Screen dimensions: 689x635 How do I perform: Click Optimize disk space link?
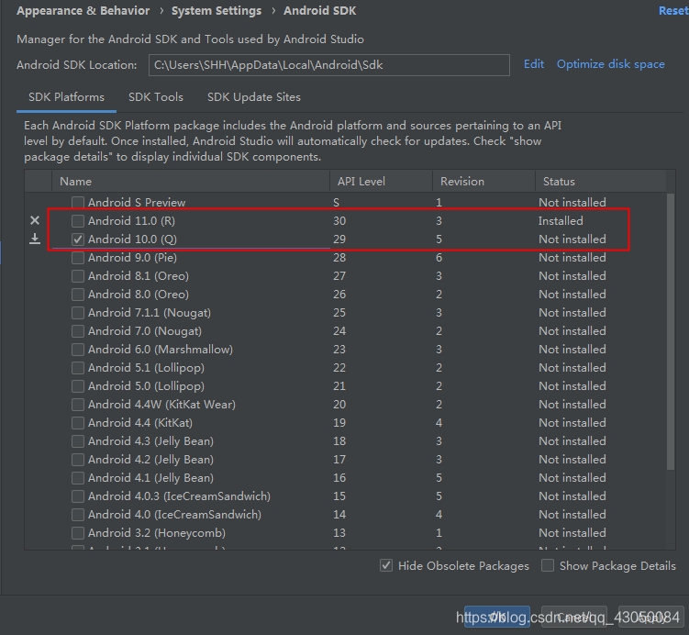click(611, 64)
